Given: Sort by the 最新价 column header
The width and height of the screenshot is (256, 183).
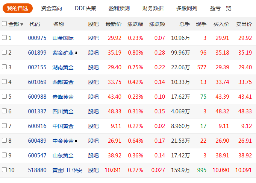Looking at the screenshot, I should 113,24.
